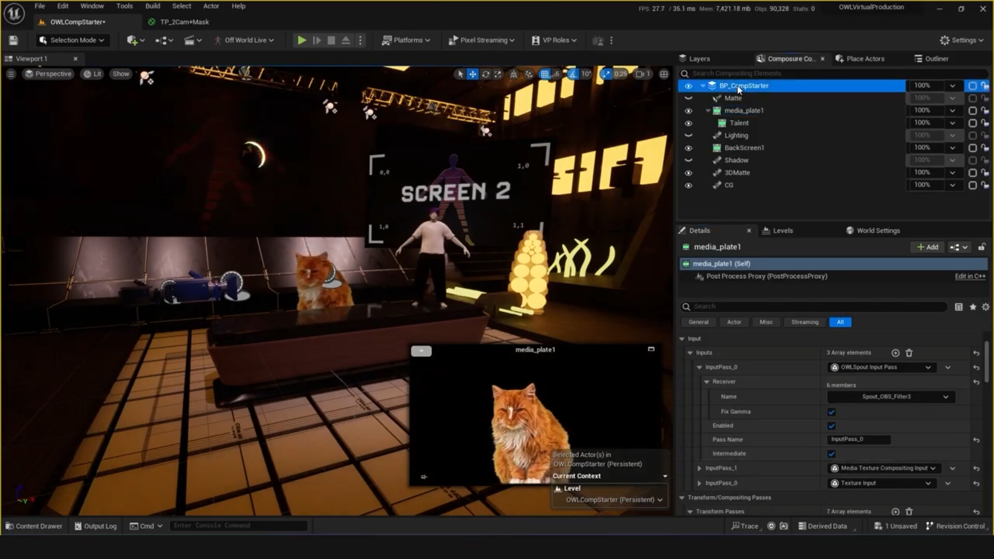Open Details property matrix table icon
This screenshot has width=994, height=559.
pos(959,307)
